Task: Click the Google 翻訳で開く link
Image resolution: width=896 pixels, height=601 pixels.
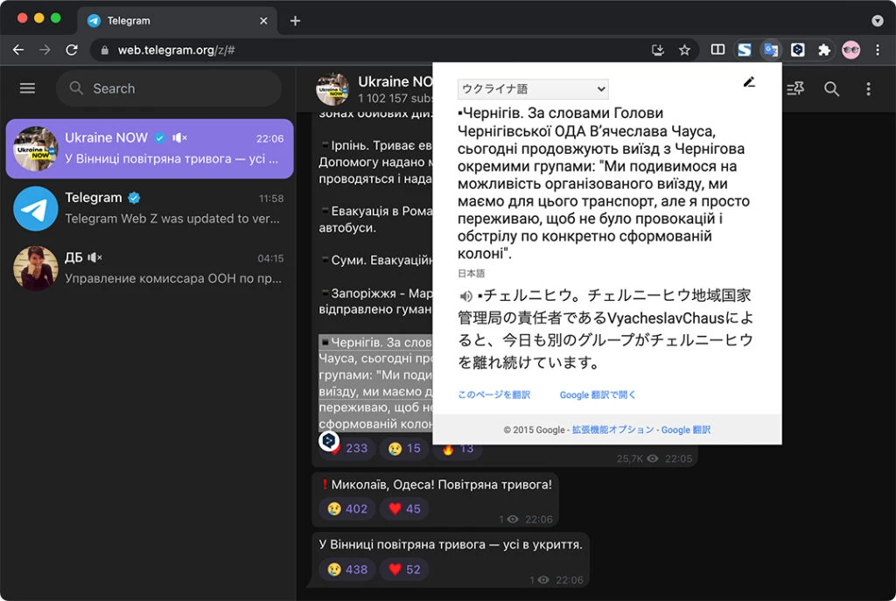Action: coord(597,395)
